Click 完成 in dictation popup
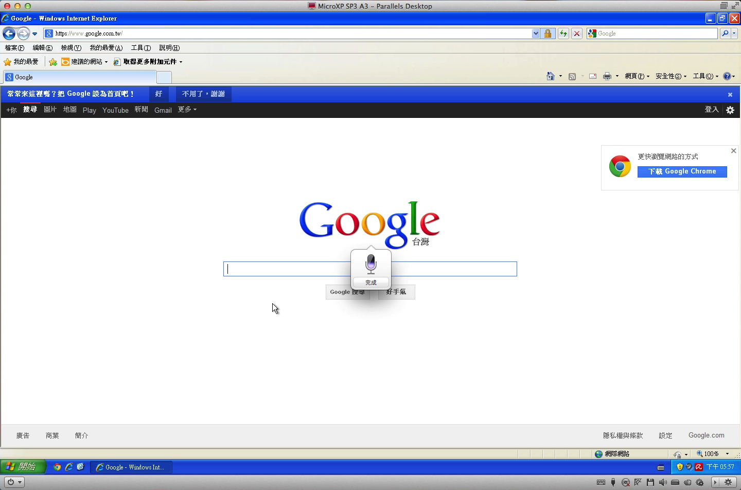Screen dimensions: 741x490 371,283
